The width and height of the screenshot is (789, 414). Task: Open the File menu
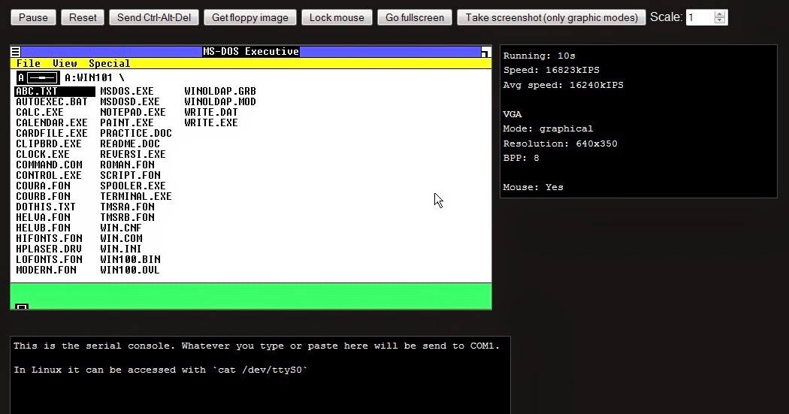coord(29,63)
